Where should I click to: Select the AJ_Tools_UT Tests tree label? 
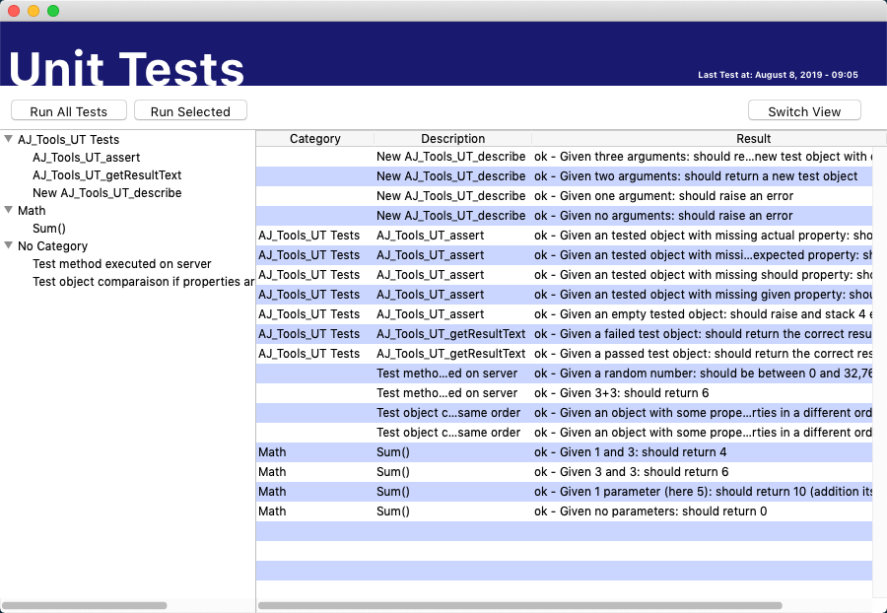pos(68,140)
